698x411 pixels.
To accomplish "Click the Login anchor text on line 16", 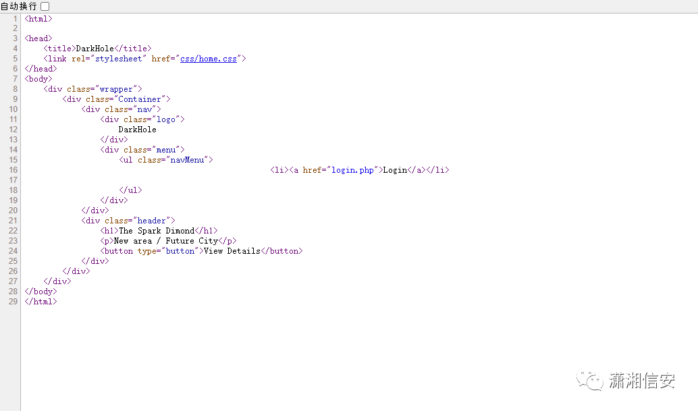I will pyautogui.click(x=395, y=170).
